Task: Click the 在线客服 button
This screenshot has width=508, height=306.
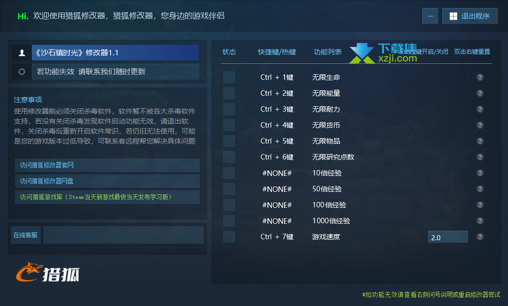Action: [25, 235]
